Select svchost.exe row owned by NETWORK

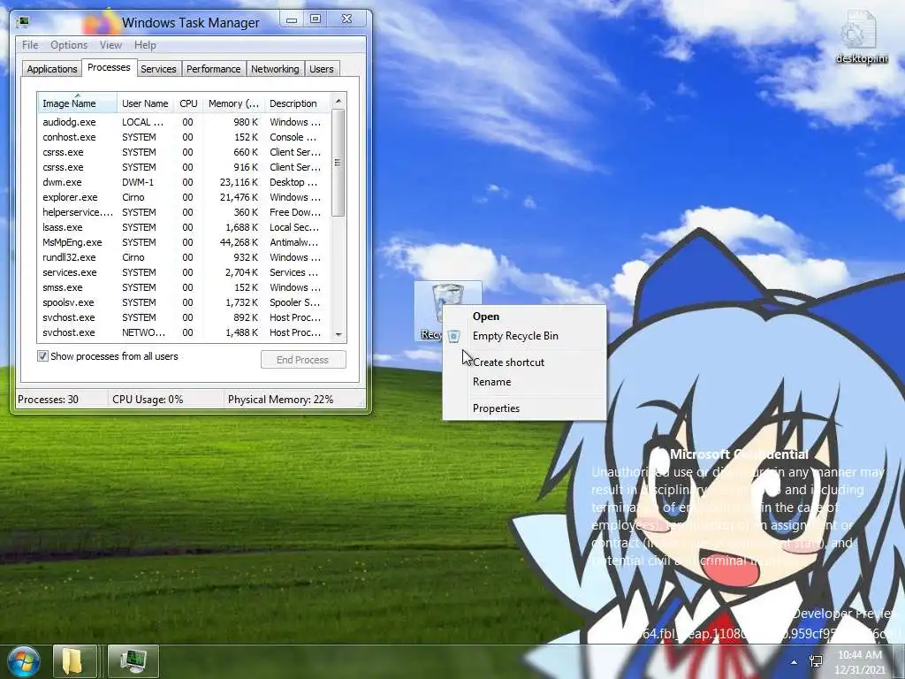[184, 332]
